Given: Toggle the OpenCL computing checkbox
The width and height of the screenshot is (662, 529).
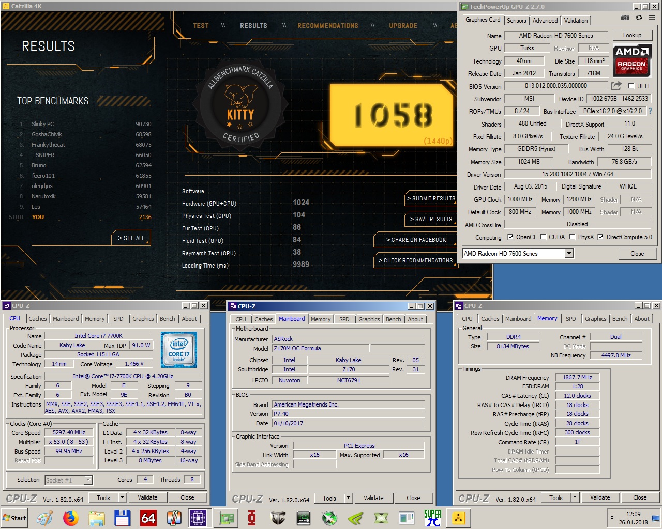Looking at the screenshot, I should point(510,237).
